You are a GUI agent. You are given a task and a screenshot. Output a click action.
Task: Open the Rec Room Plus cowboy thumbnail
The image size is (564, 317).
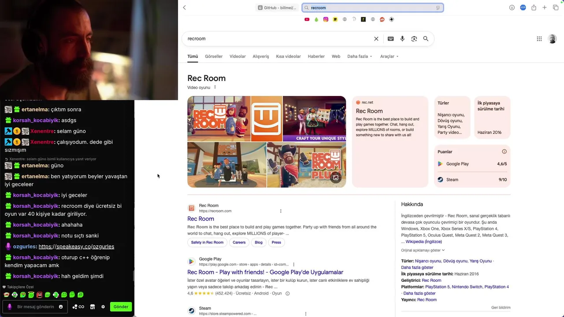tap(306, 165)
